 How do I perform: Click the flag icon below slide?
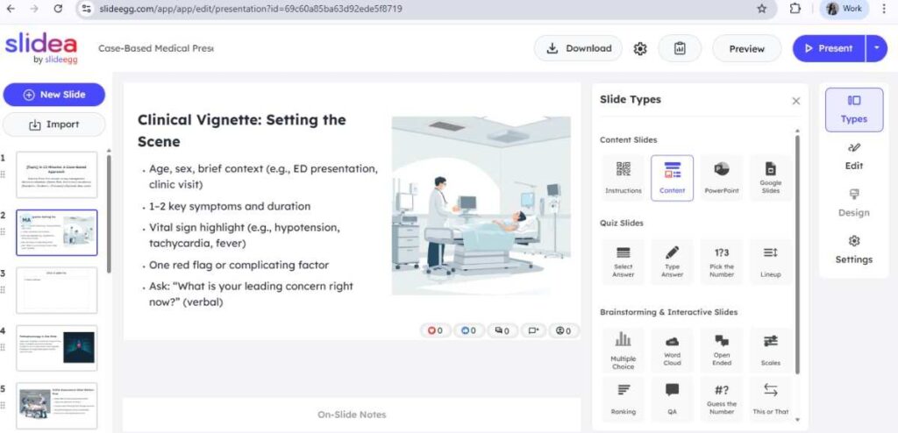(x=533, y=330)
